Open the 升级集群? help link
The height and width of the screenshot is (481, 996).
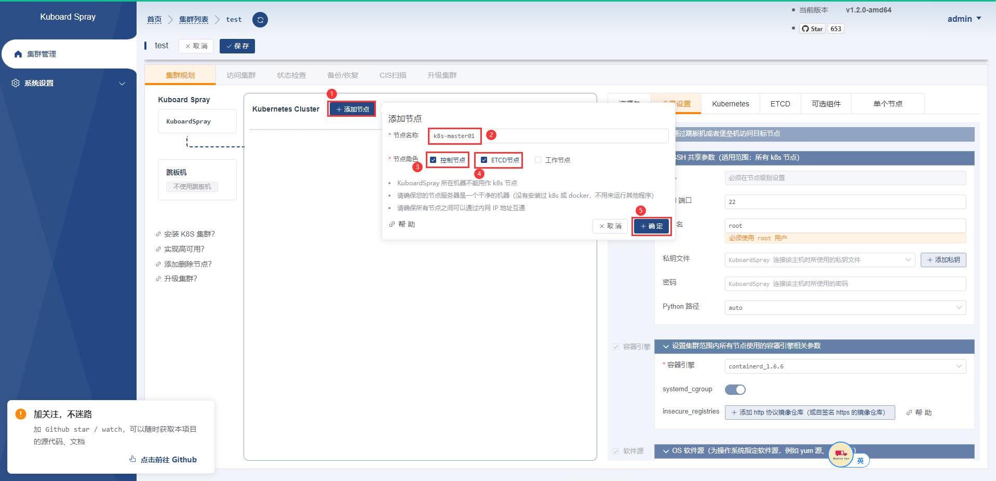coord(177,279)
